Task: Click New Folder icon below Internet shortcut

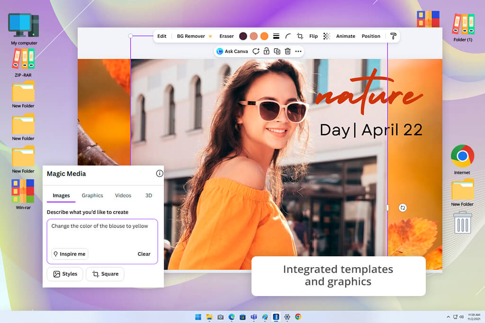Action: click(x=462, y=192)
